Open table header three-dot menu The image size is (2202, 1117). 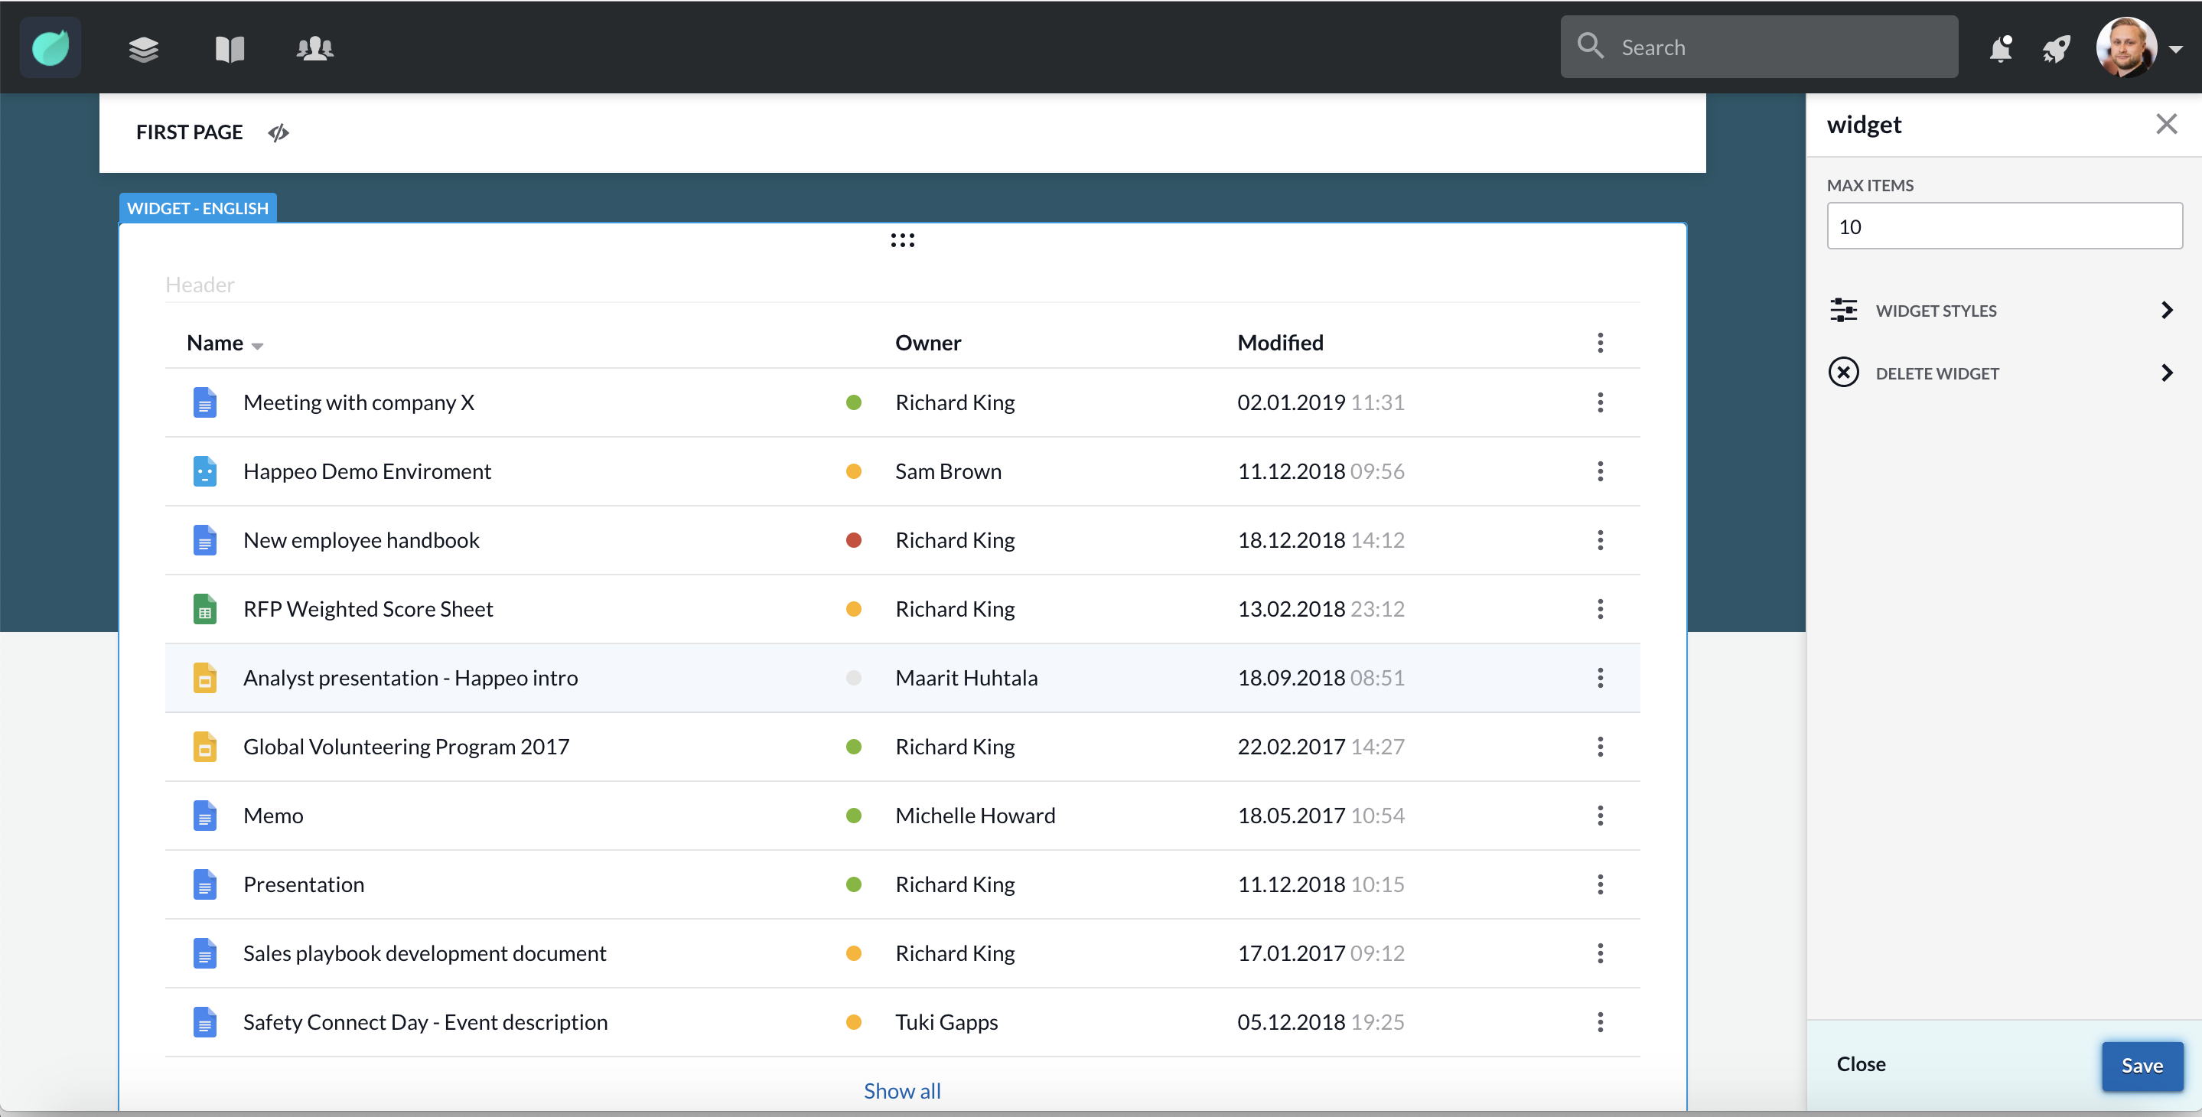tap(1599, 343)
